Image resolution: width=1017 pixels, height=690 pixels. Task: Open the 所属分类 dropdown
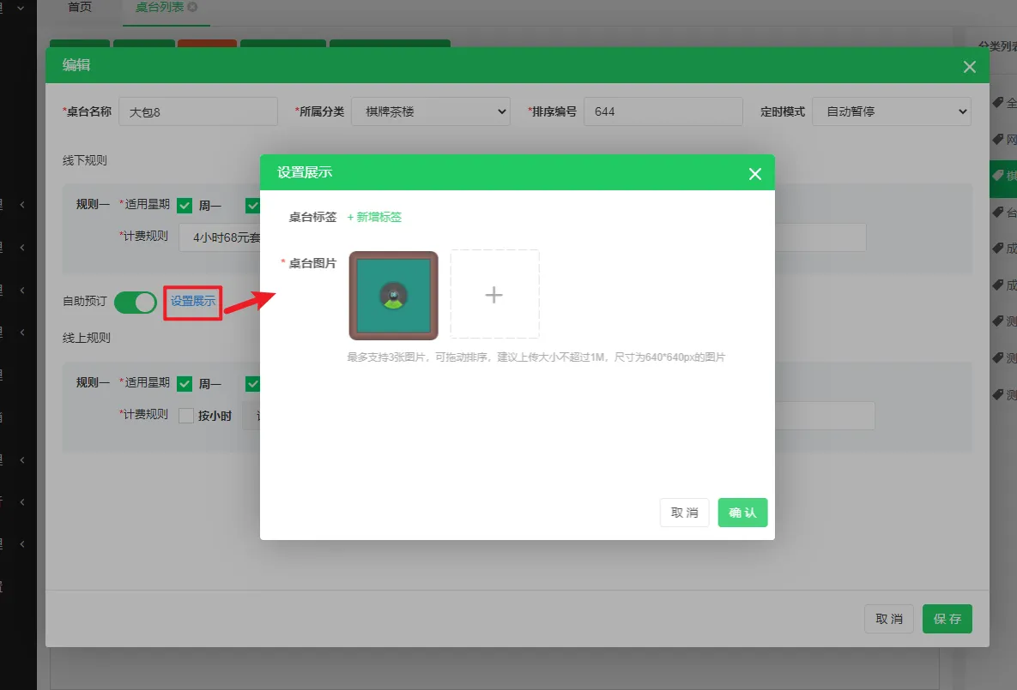pyautogui.click(x=431, y=111)
